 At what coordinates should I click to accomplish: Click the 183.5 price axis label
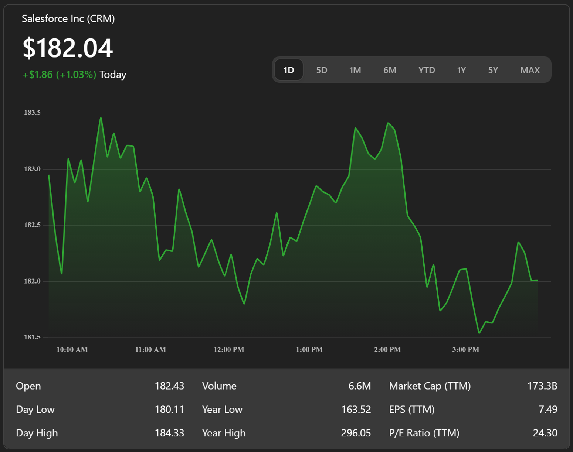pyautogui.click(x=32, y=113)
